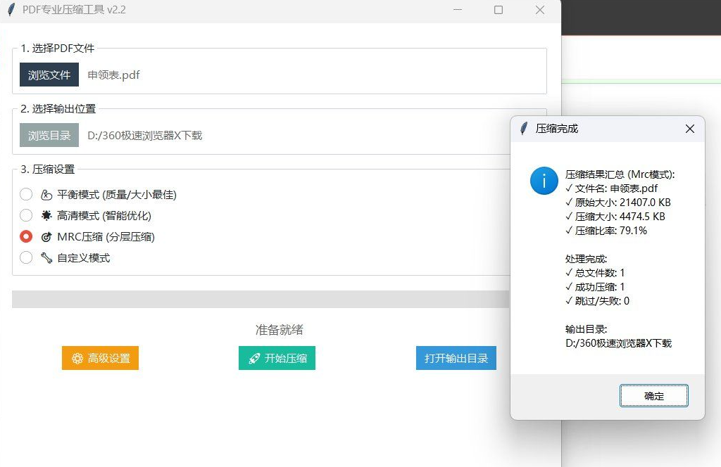The width and height of the screenshot is (721, 467).
Task: Select the 自定义模式 radio button
Action: (x=26, y=257)
